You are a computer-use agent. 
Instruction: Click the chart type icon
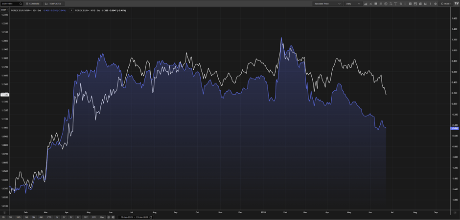click(366, 4)
